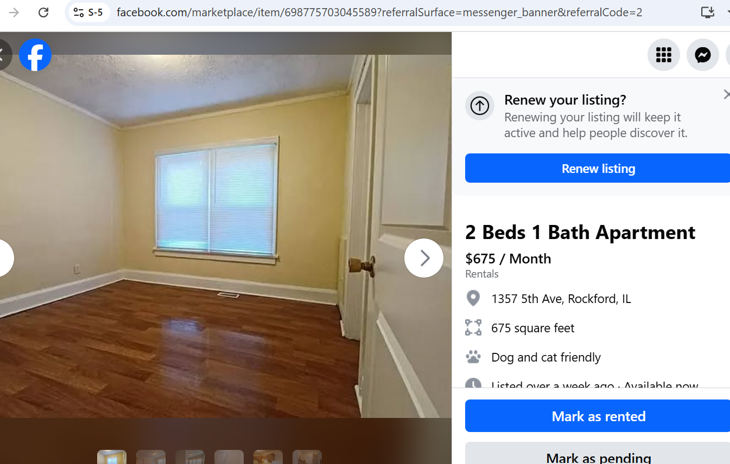Open the Messenger icon
Image resolution: width=730 pixels, height=464 pixels.
703,55
